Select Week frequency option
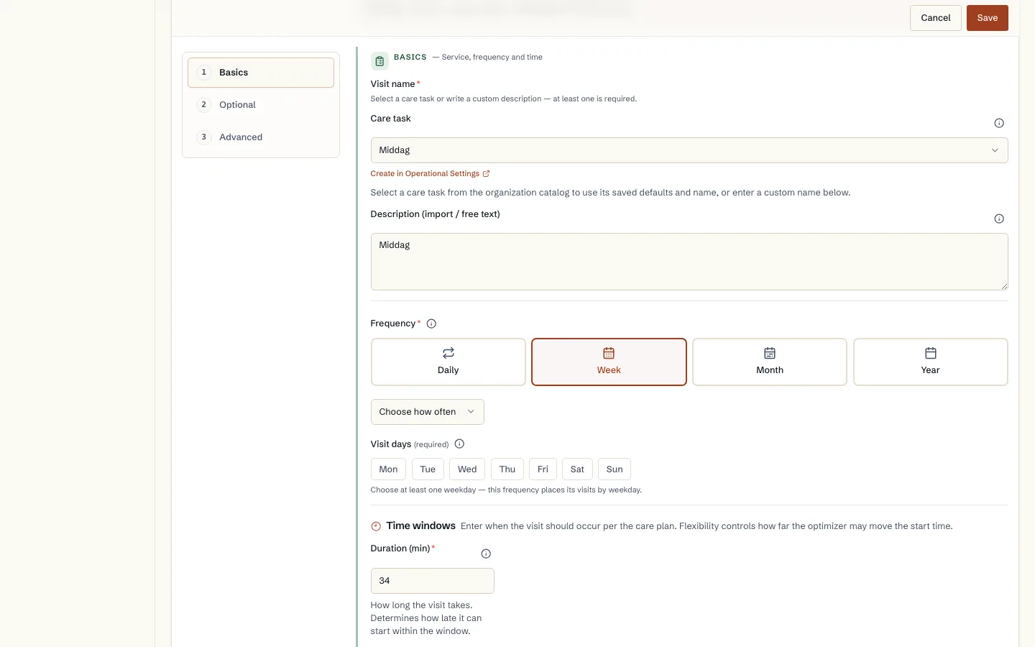 click(609, 362)
